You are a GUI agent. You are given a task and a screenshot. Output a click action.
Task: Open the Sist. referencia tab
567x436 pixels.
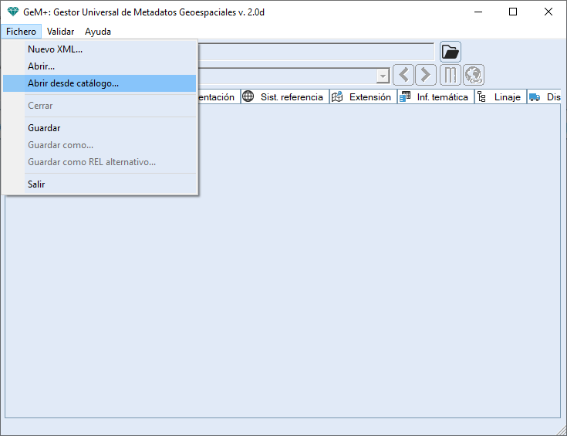pos(285,97)
